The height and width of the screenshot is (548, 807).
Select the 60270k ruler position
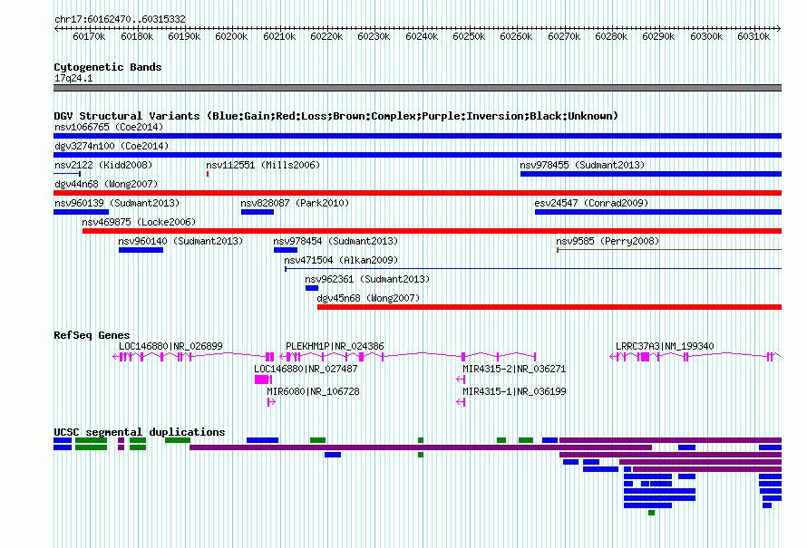564,36
